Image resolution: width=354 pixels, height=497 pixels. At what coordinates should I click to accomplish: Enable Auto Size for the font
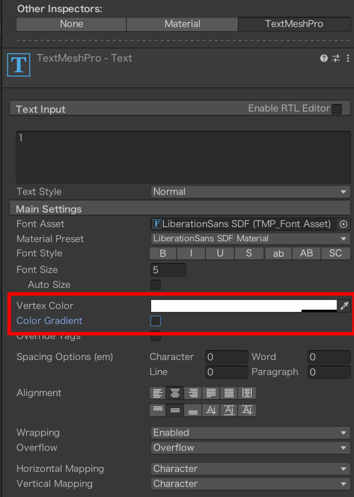pyautogui.click(x=155, y=285)
